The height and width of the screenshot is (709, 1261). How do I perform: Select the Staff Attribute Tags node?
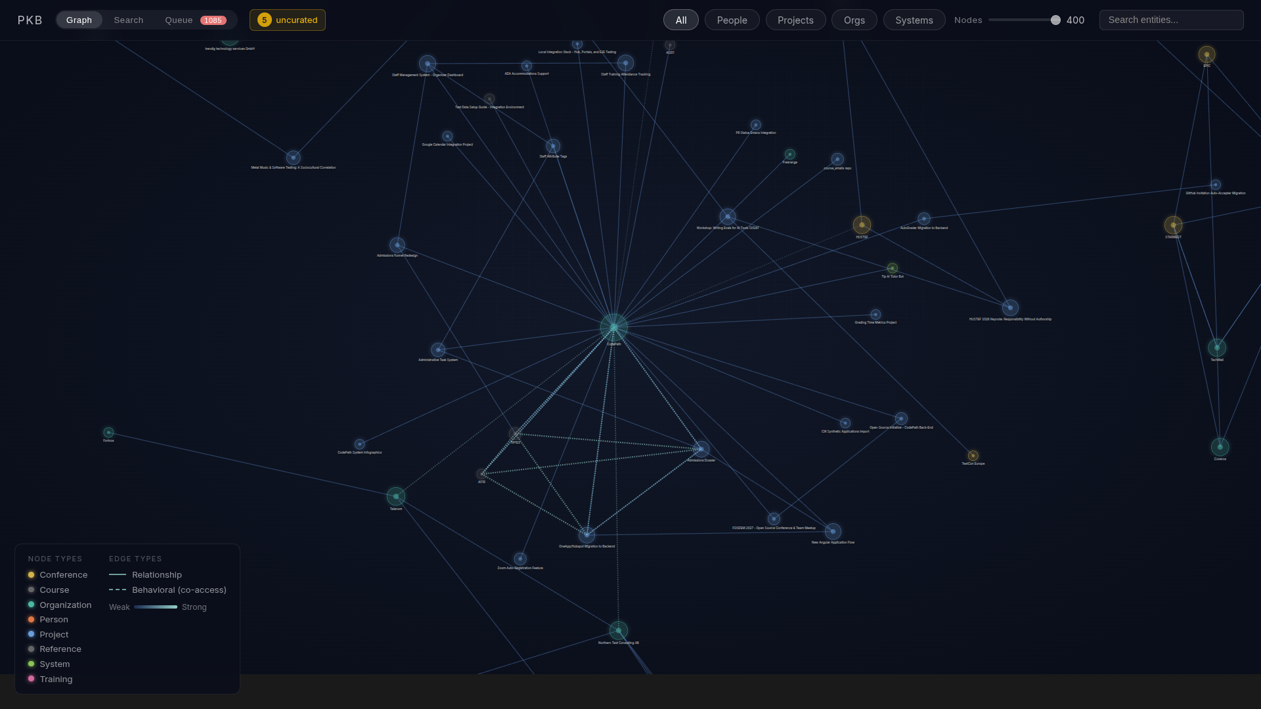click(x=553, y=146)
